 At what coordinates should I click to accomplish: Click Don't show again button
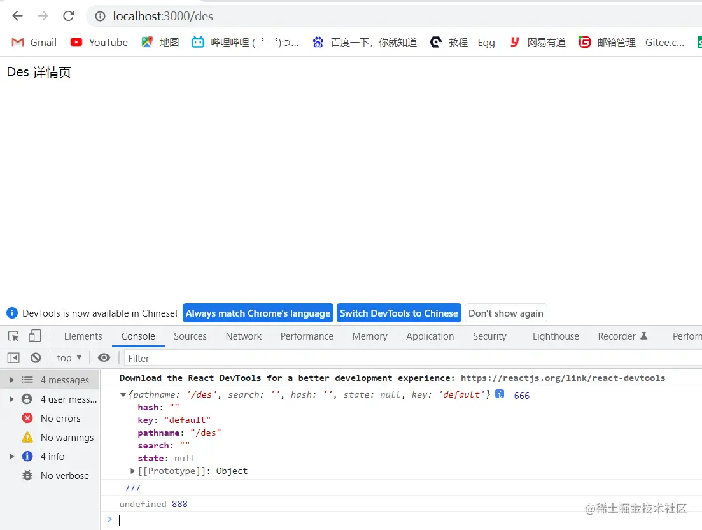(x=506, y=313)
